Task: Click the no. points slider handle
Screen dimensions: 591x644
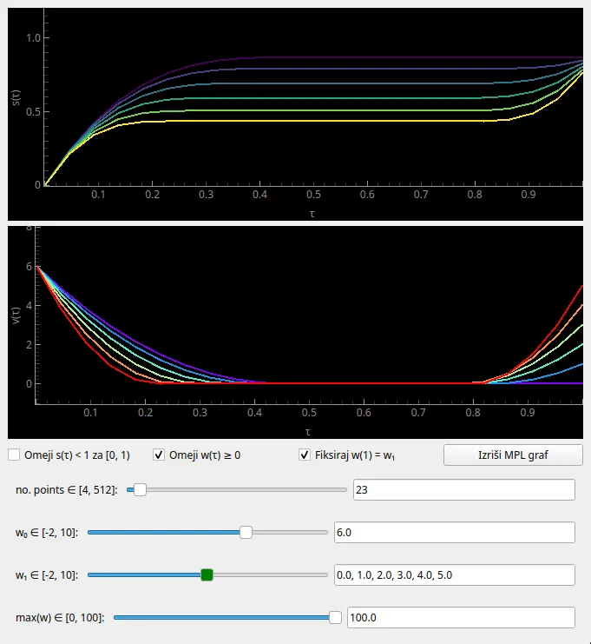Action: pos(139,490)
